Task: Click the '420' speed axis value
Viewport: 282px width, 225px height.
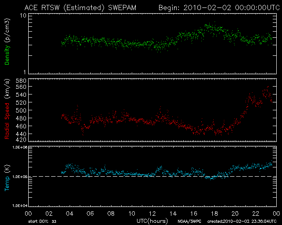Action: click(x=21, y=139)
